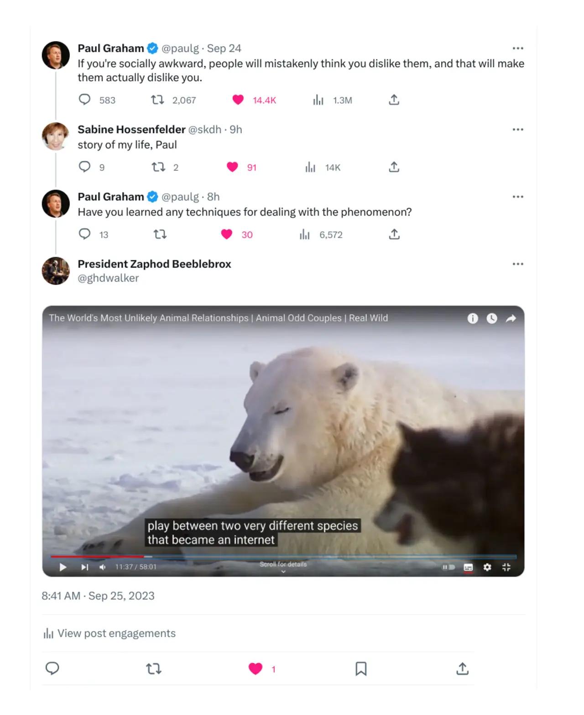Click the video progress bar
The width and height of the screenshot is (584, 715).
283,557
